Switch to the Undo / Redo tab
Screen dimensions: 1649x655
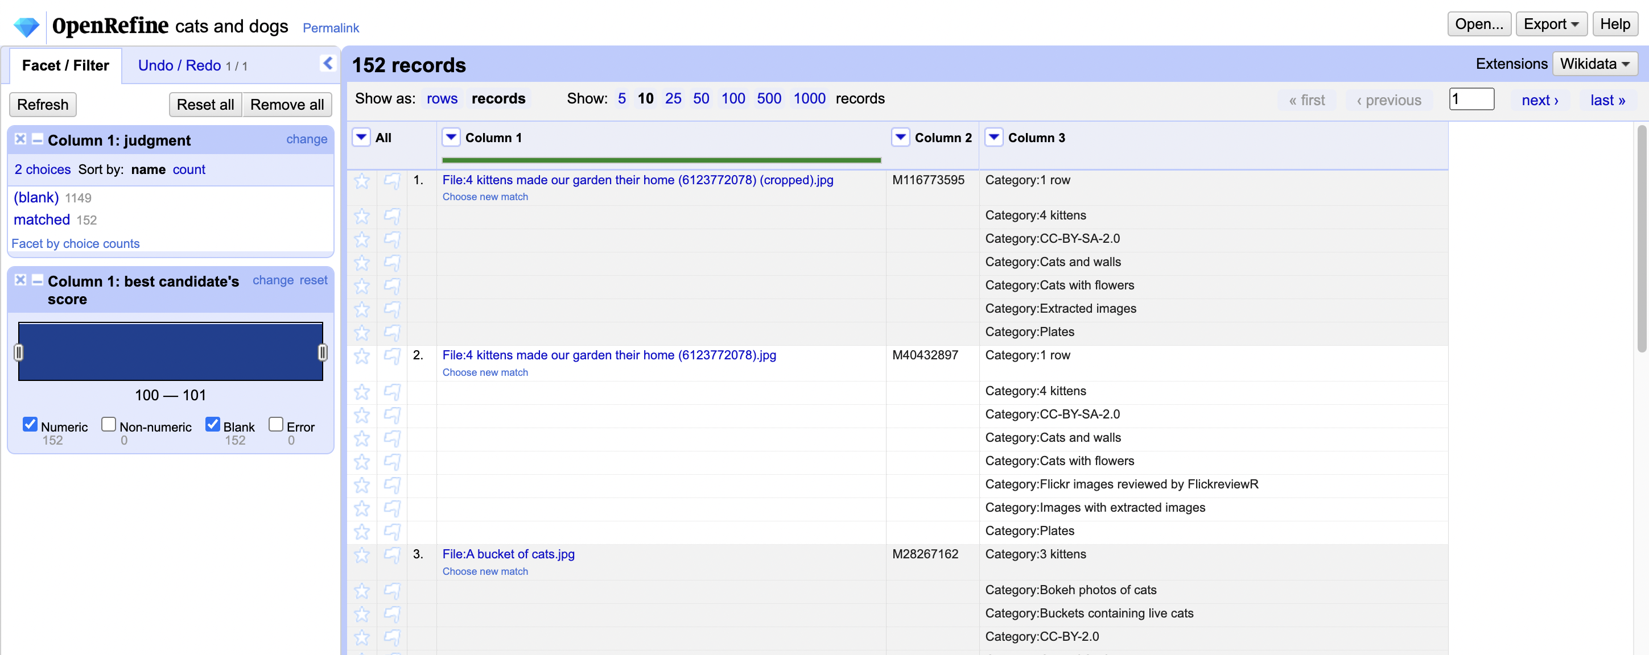[x=180, y=65]
